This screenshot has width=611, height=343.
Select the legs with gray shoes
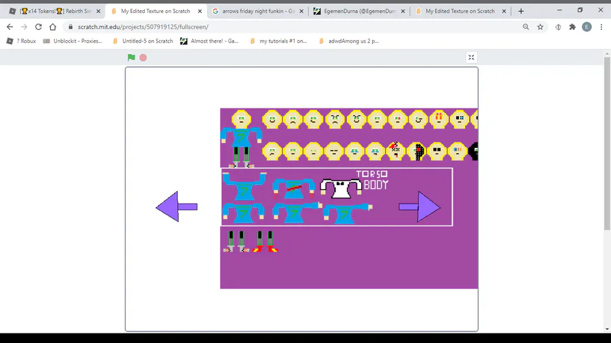tap(236, 241)
